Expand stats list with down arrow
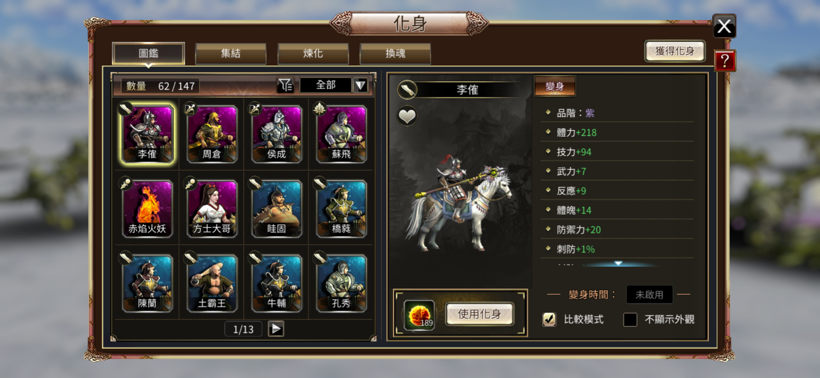The width and height of the screenshot is (820, 378). click(x=618, y=263)
